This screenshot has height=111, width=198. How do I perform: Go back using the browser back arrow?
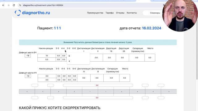(x=3, y=5)
